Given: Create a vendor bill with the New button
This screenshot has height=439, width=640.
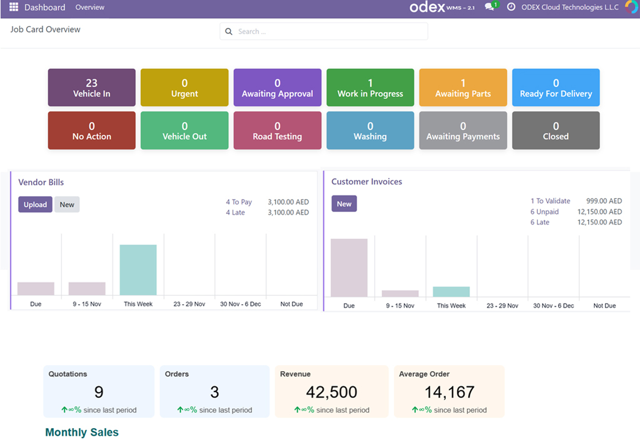Looking at the screenshot, I should pyautogui.click(x=67, y=204).
